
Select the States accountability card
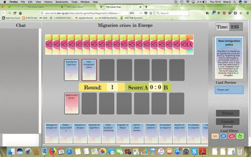coord(66,133)
